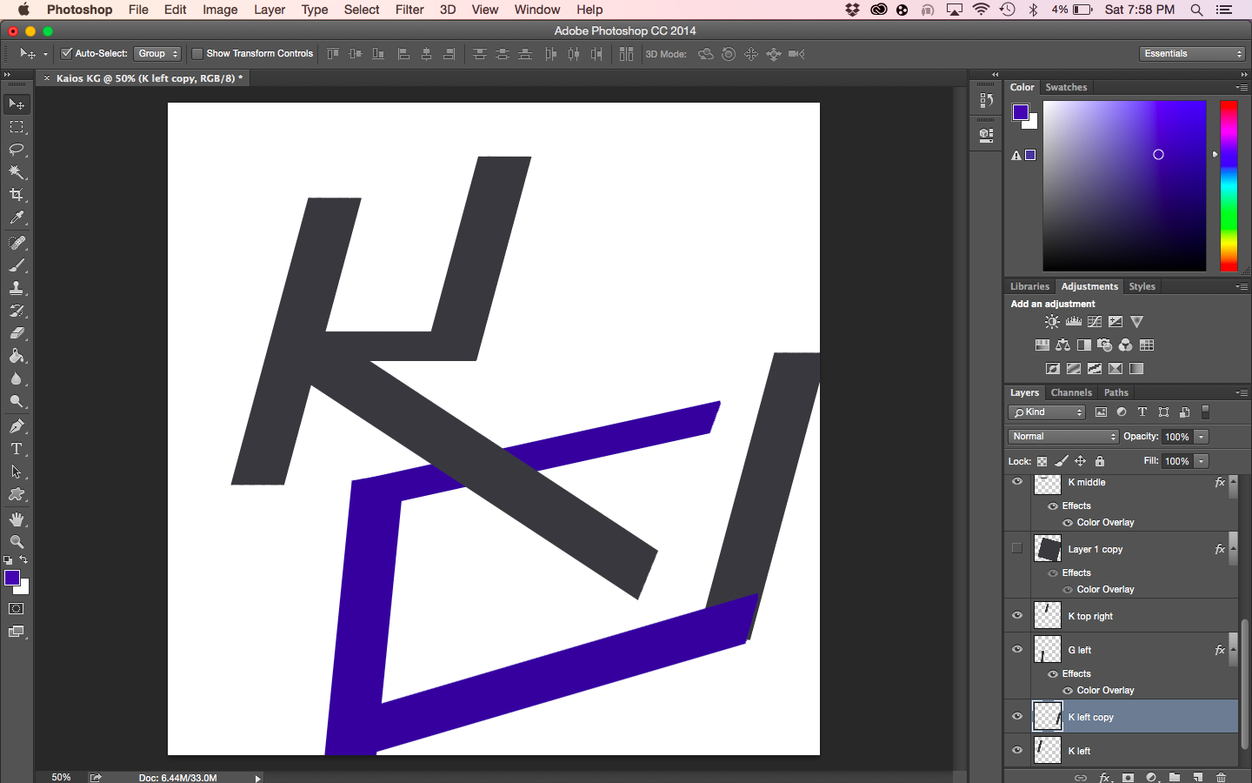The width and height of the screenshot is (1252, 783).
Task: Click the Brightness/Contrast adjustment icon
Action: pos(1052,322)
